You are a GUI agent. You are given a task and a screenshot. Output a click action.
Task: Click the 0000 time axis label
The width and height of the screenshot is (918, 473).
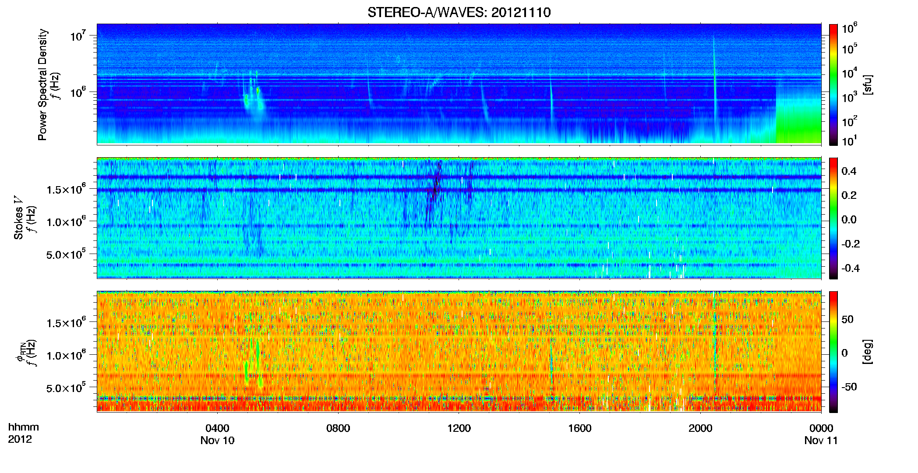821,428
